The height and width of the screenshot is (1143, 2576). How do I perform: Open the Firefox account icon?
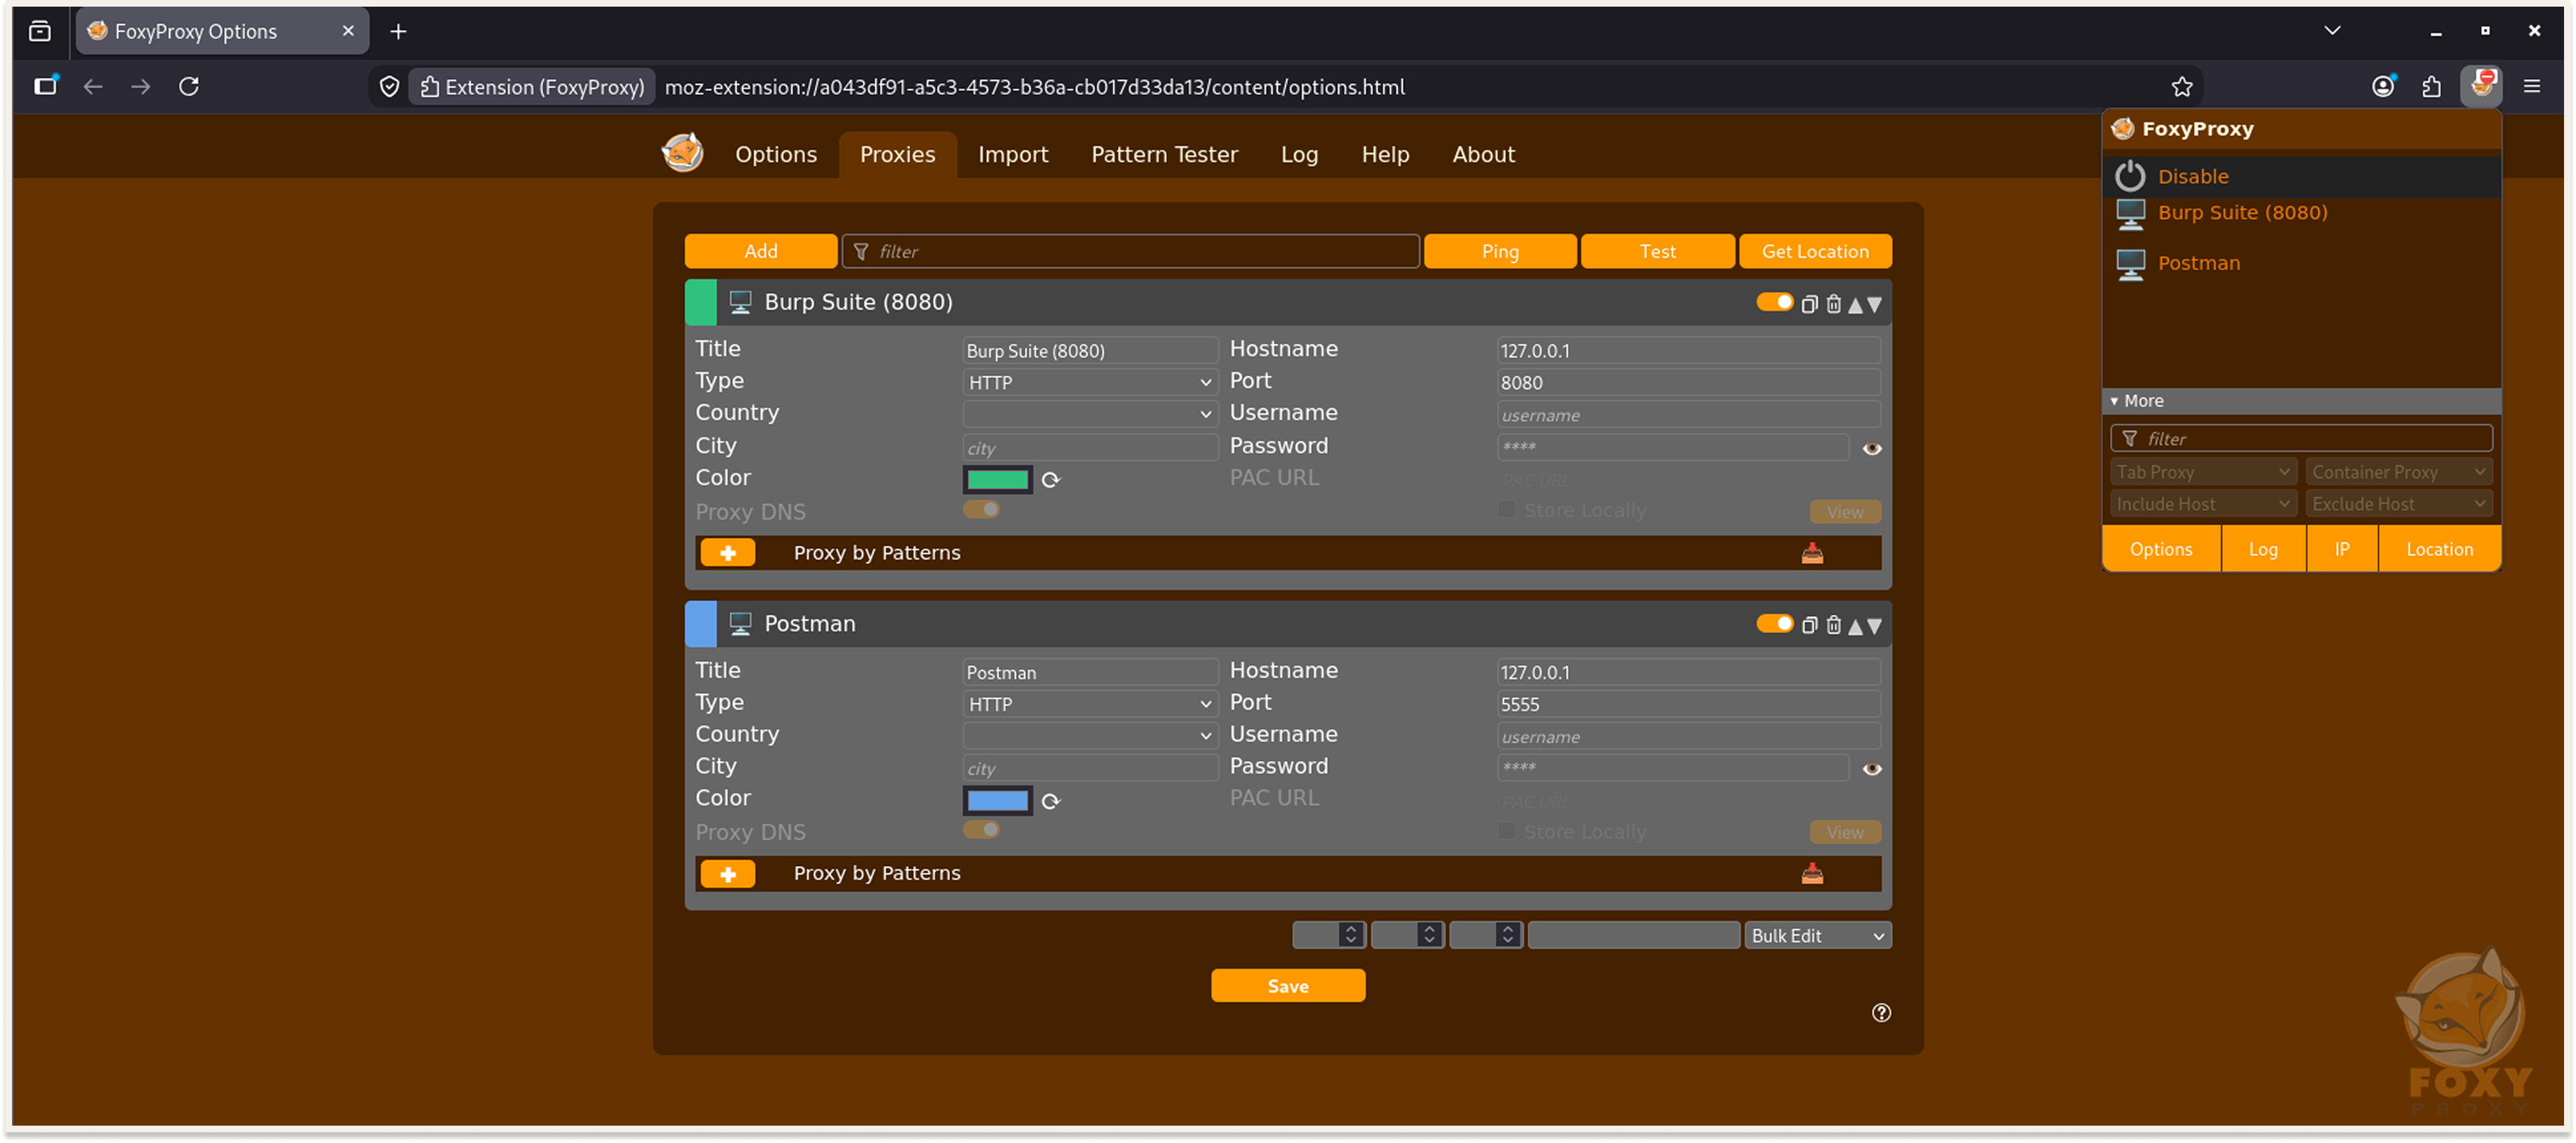(x=2383, y=87)
